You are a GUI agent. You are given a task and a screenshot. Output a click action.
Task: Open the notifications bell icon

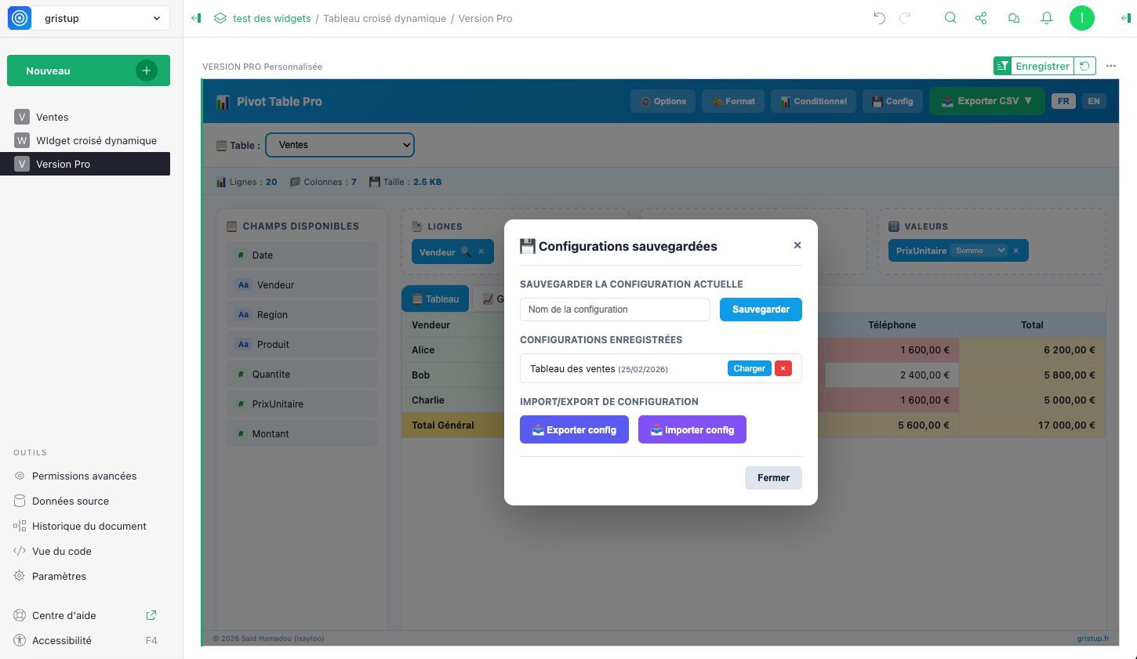[1046, 18]
